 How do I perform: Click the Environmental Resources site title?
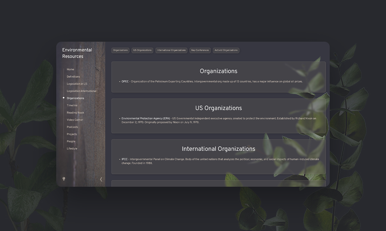click(77, 53)
